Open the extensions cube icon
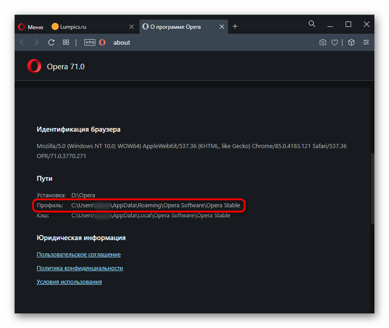389x328 pixels. tap(351, 42)
